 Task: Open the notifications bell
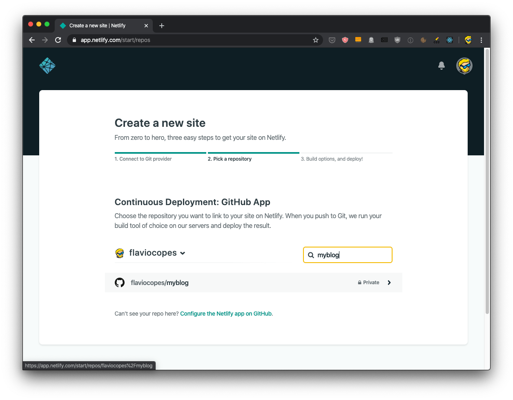click(x=441, y=66)
